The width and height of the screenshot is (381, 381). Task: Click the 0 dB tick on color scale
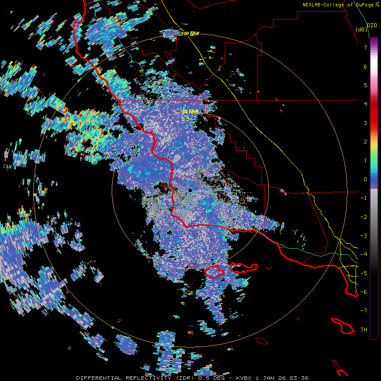pyautogui.click(x=365, y=179)
